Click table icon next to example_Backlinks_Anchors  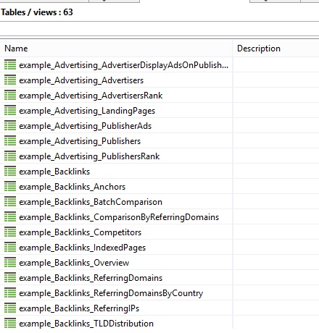10,187
